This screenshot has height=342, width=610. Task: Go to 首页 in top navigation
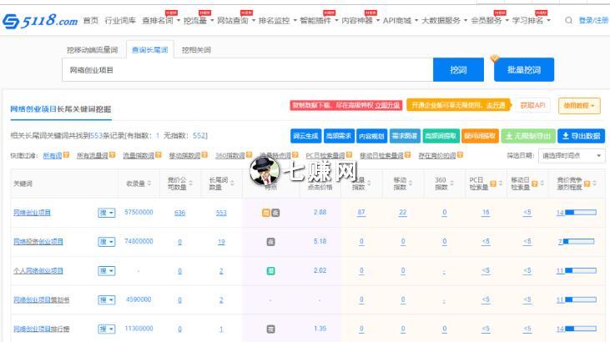tap(91, 20)
